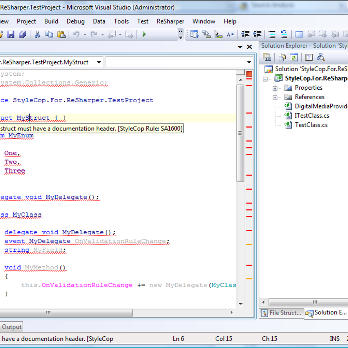
Task: Click Properties icon in Solution Explorer toolbar
Action: [x=267, y=57]
